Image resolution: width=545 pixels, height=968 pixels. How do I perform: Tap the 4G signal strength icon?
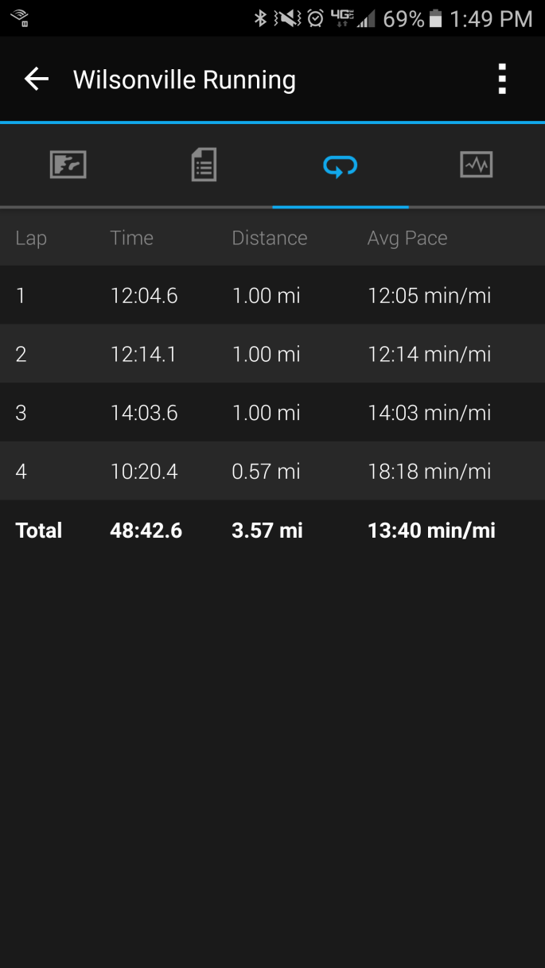pos(352,18)
